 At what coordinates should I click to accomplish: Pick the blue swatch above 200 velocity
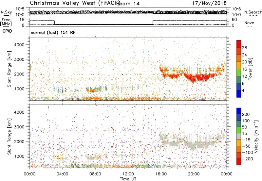tap(239, 111)
